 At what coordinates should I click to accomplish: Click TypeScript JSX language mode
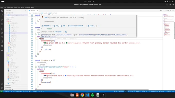click(154, 91)
